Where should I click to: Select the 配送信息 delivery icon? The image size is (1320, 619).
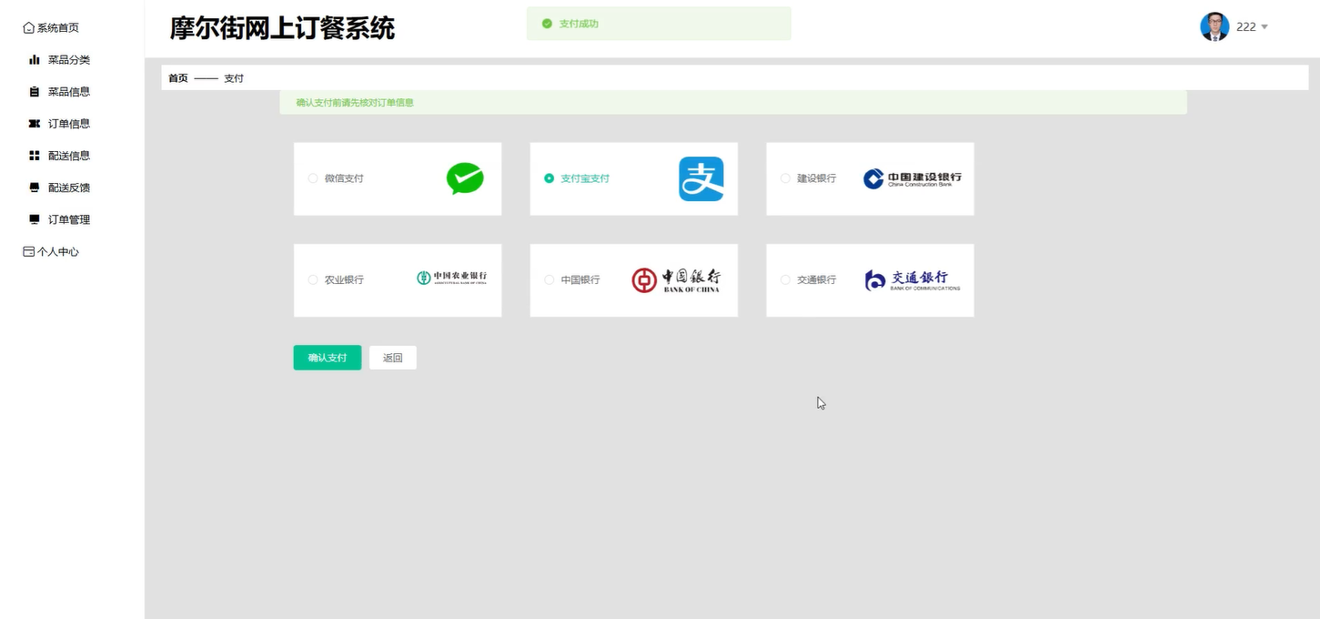pyautogui.click(x=33, y=155)
